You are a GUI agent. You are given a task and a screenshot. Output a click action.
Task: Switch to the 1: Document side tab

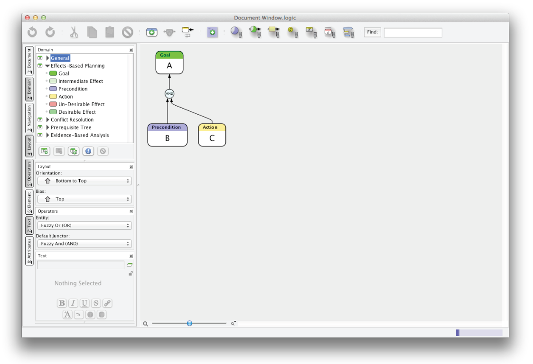click(x=29, y=61)
